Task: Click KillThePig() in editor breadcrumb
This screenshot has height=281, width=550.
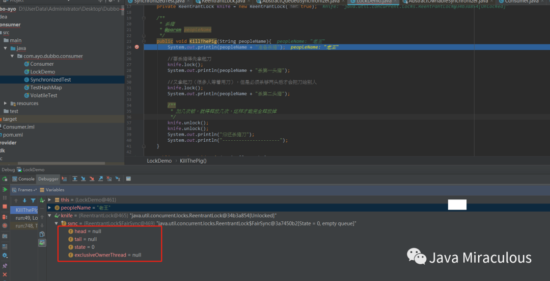Action: 193,161
